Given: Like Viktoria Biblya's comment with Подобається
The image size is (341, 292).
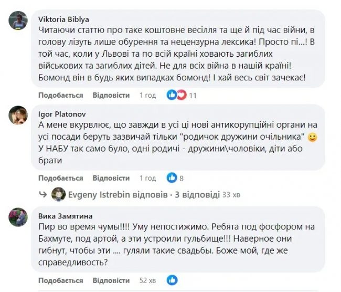Looking at the screenshot, I should pos(60,96).
